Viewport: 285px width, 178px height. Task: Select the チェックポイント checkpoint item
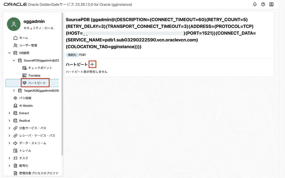pos(40,68)
